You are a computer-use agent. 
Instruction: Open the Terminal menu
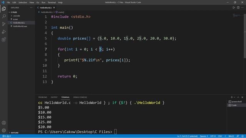tap(52, 3)
